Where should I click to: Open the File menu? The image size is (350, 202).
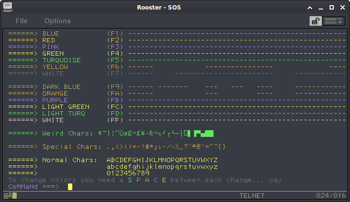(x=21, y=21)
